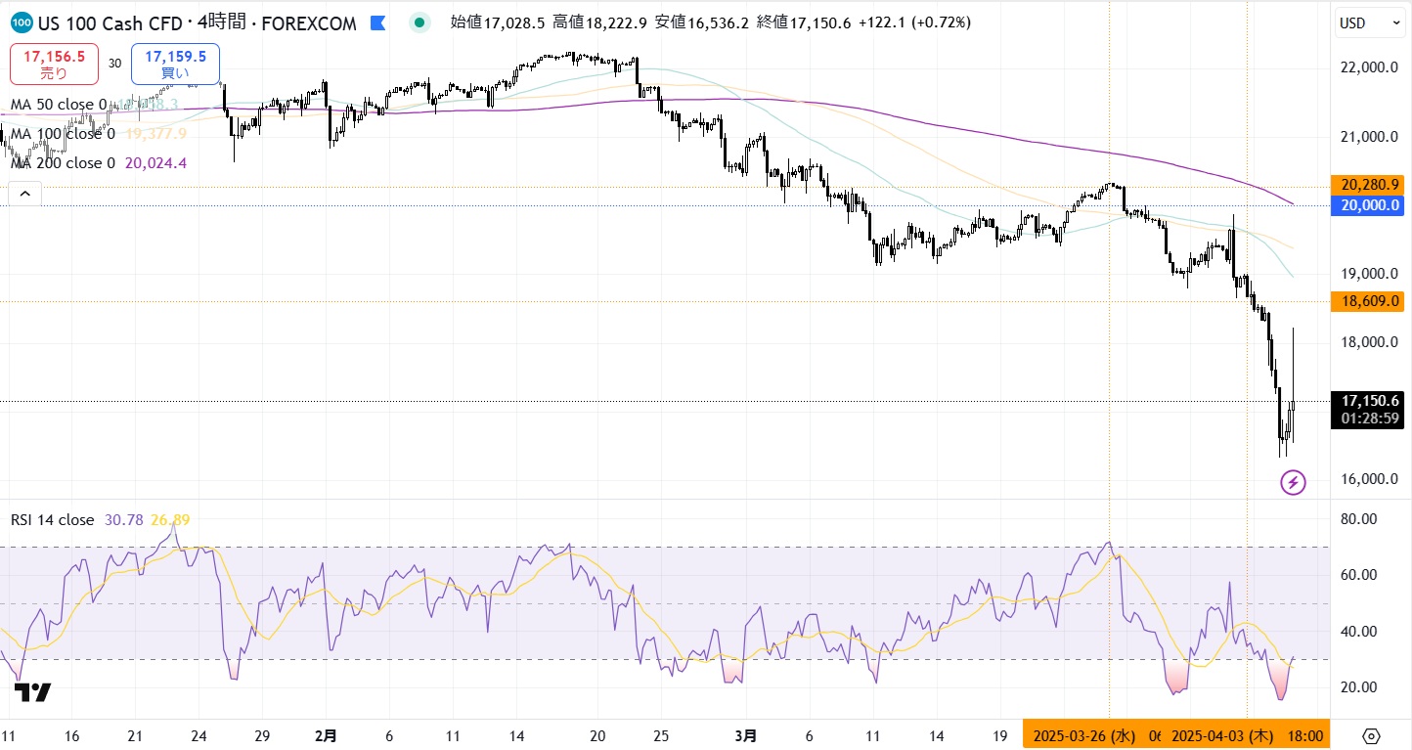
Task: Click the US 100 symbol logo icon
Action: [22, 23]
